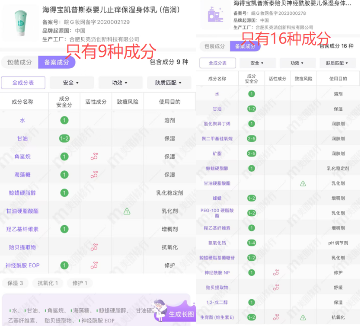This screenshot has height=326, width=361.
Task: Click safety badge for 鲸蜡硬脂基葡糖苷
Action: point(252,258)
